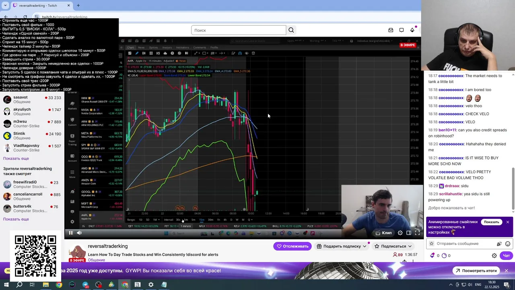
Task: Open canceliancarroll channel in sidebar
Action: click(32, 197)
